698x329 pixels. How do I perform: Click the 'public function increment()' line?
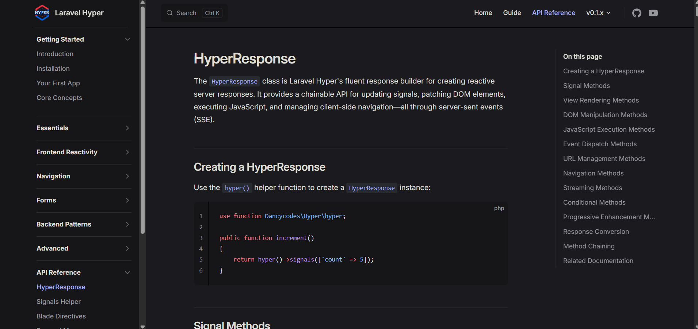(267, 238)
